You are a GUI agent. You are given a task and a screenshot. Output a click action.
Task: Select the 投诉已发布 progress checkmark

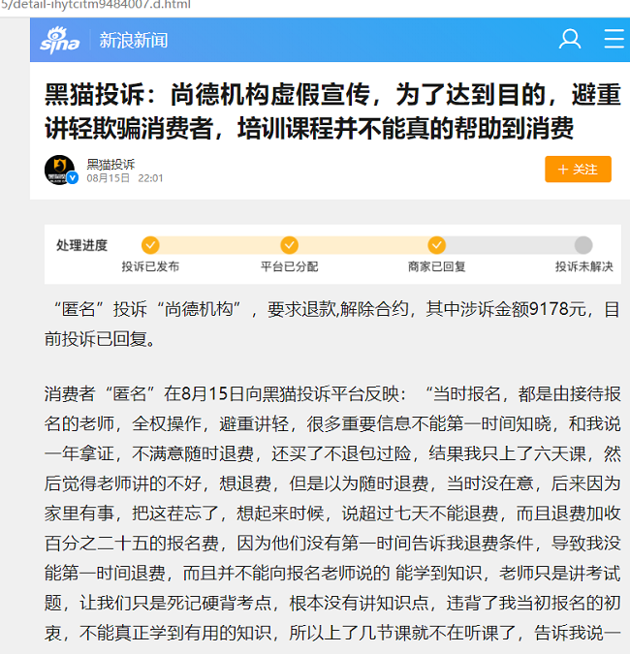pos(150,245)
